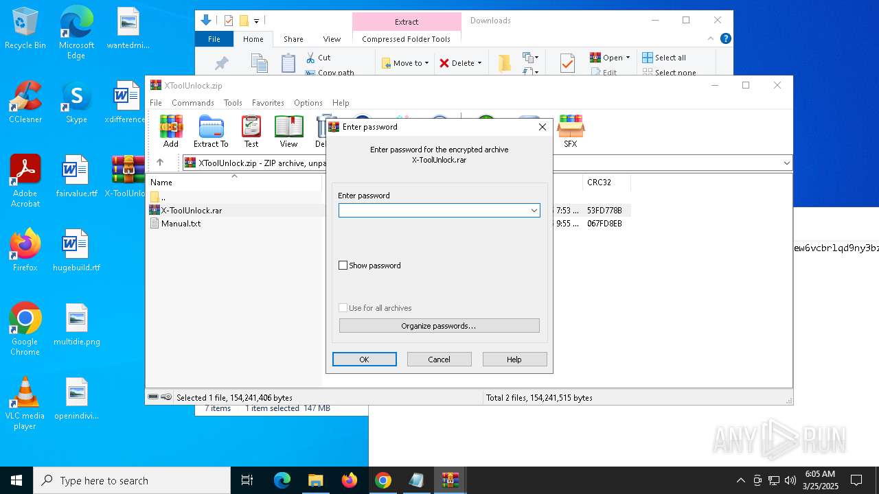Click Help in the password dialog
879x494 pixels.
[x=514, y=360]
